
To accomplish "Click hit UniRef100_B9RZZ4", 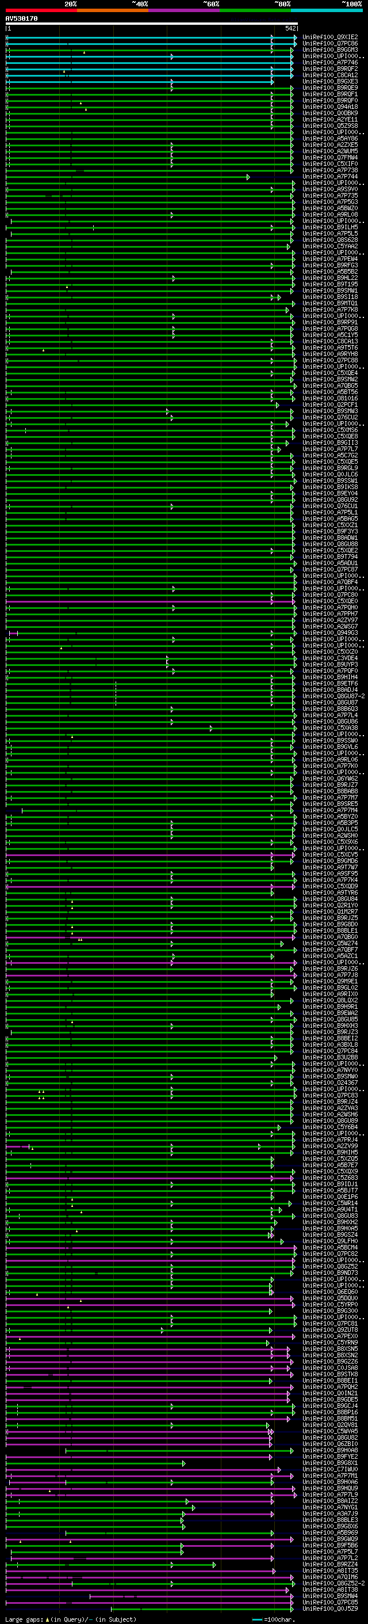I will point(330,1564).
